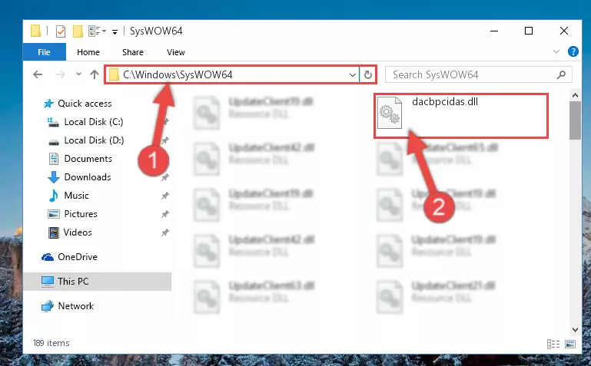Go back with the Back arrow
Image resolution: width=591 pixels, height=366 pixels.
coord(38,74)
